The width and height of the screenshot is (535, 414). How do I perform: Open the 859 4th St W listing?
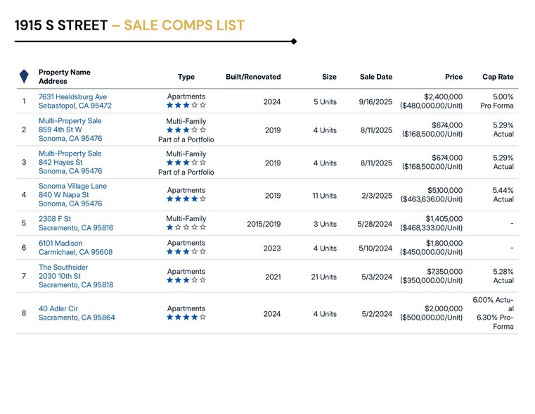[x=60, y=130]
